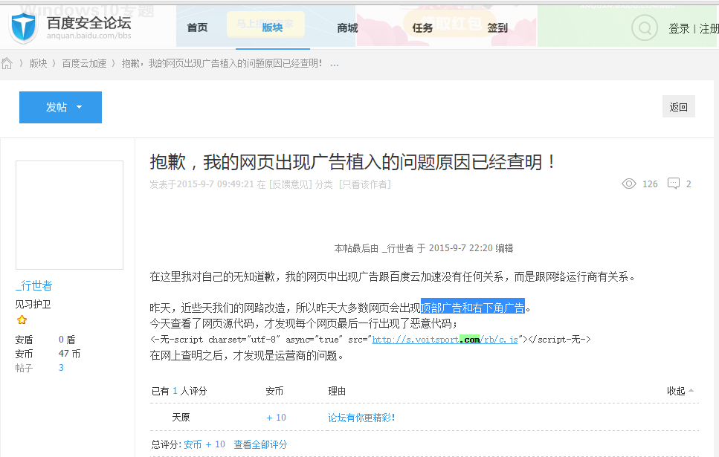The image size is (719, 457).
Task: Open the 版块 navigation tab
Action: click(x=272, y=28)
